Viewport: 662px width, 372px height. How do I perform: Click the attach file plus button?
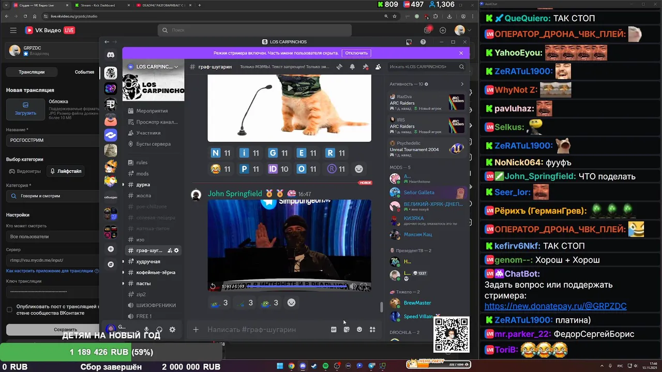click(195, 330)
